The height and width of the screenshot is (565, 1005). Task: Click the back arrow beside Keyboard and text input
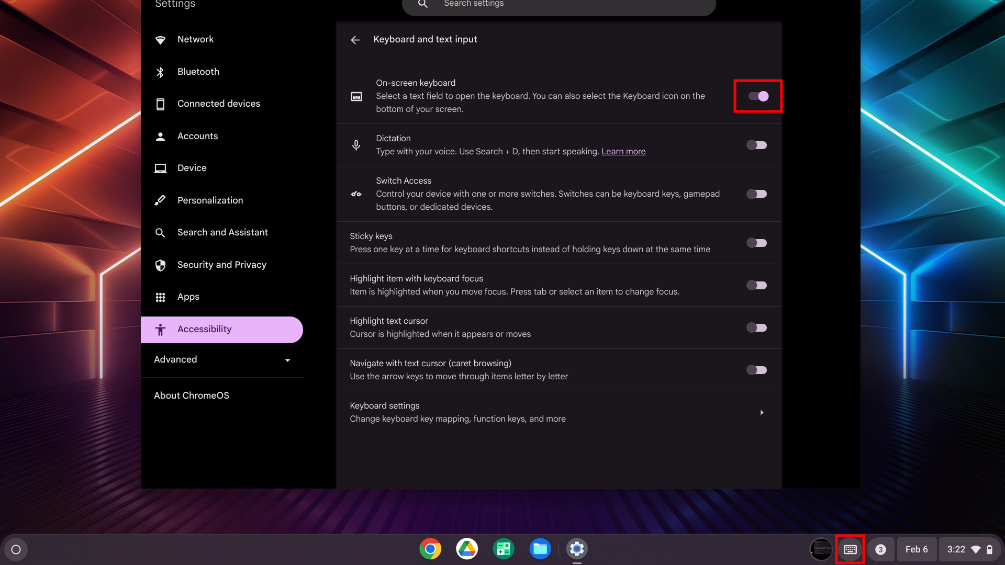click(x=355, y=40)
